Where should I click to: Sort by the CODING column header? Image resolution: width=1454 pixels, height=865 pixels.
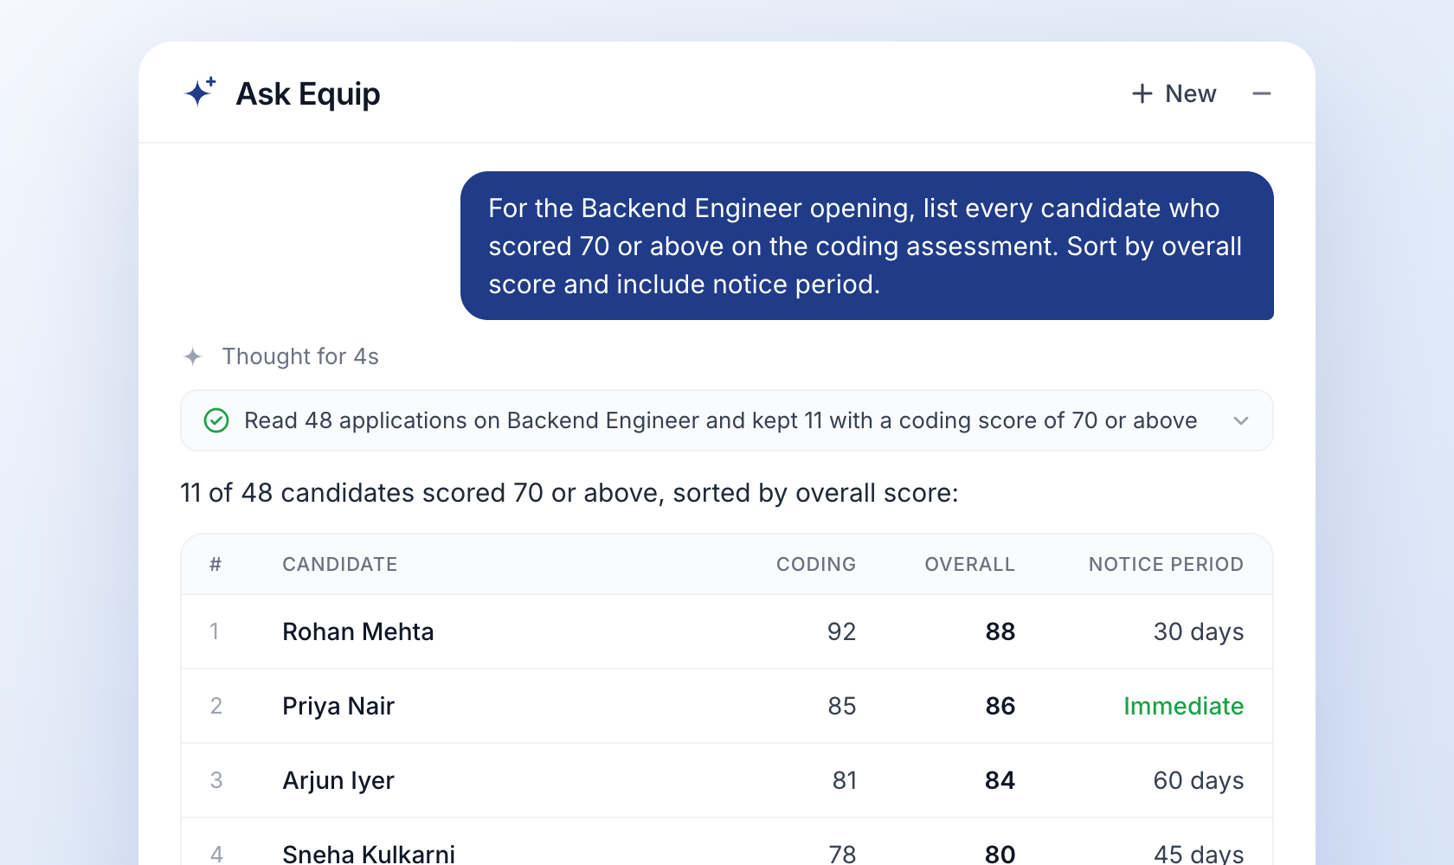pyautogui.click(x=816, y=564)
